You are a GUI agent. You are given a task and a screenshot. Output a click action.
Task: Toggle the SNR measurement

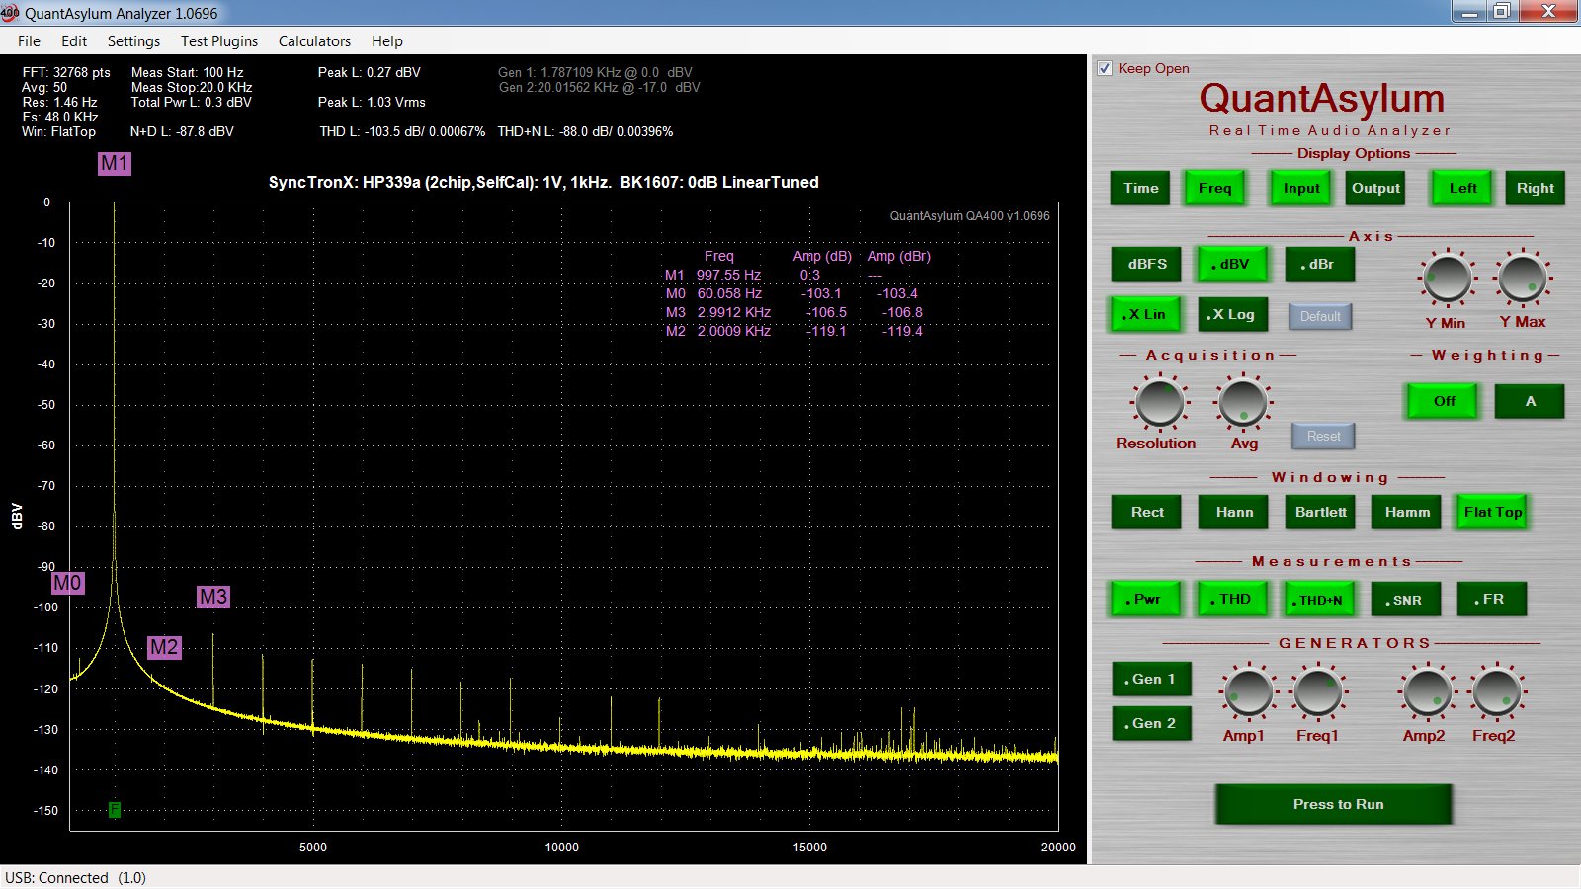click(1406, 599)
